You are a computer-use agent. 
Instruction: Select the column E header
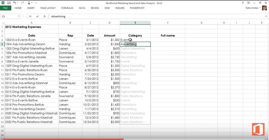(135, 23)
